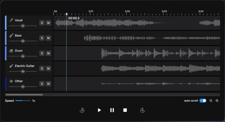The height and width of the screenshot is (122, 225).
Task: Click the Electric Guitar track icon
Action: pos(11,66)
